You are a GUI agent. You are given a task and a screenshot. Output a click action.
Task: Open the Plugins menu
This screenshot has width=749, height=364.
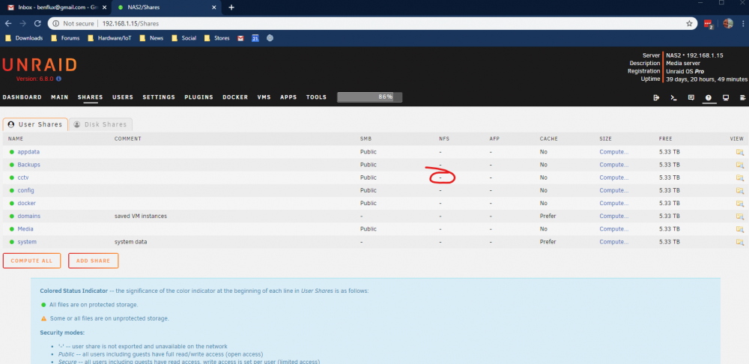point(198,97)
